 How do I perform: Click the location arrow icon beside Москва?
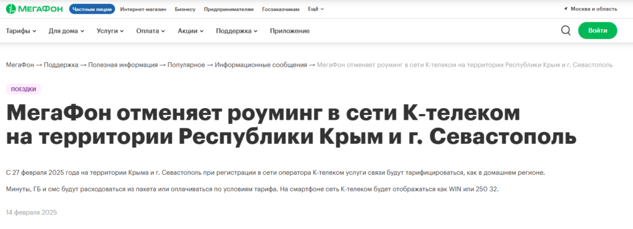pyautogui.click(x=566, y=9)
